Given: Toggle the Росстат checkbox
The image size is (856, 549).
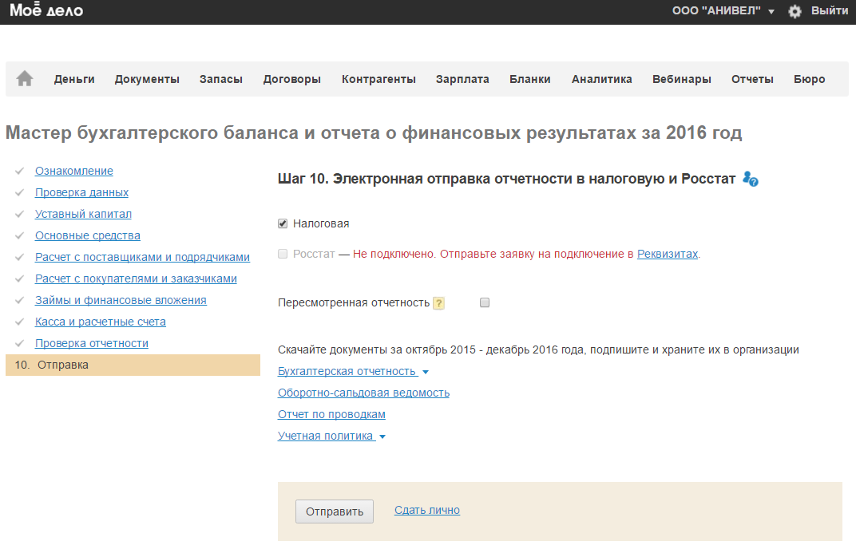Looking at the screenshot, I should click(283, 255).
